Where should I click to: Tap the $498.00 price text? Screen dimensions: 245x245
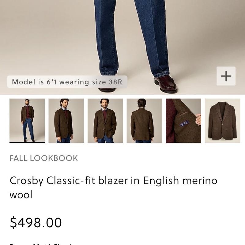36,222
